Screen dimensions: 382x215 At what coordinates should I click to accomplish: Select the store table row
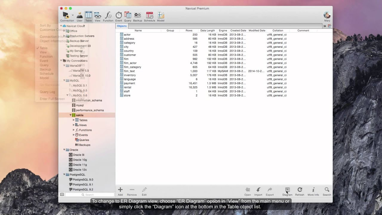click(224, 95)
